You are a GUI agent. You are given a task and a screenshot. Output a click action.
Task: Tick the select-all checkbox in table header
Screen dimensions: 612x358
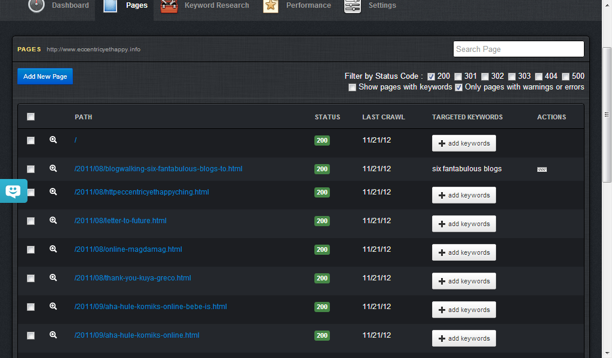click(x=31, y=117)
